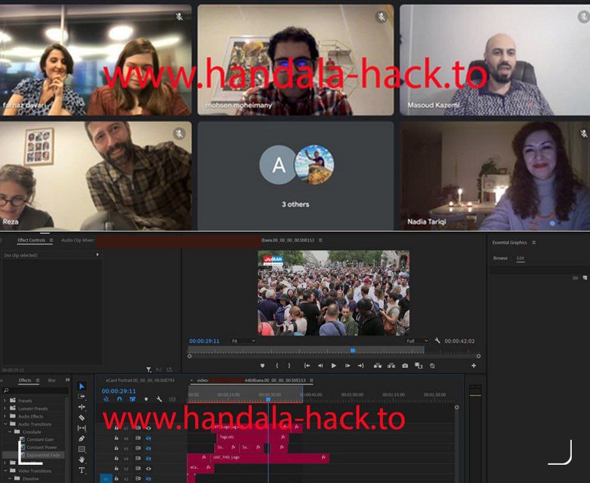
Task: Toggle Snap in timeline magnet icon
Action: tap(119, 399)
